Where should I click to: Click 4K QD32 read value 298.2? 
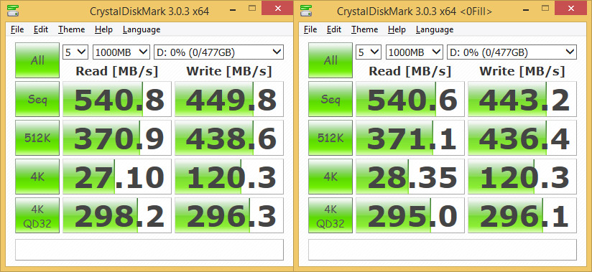[x=117, y=215]
